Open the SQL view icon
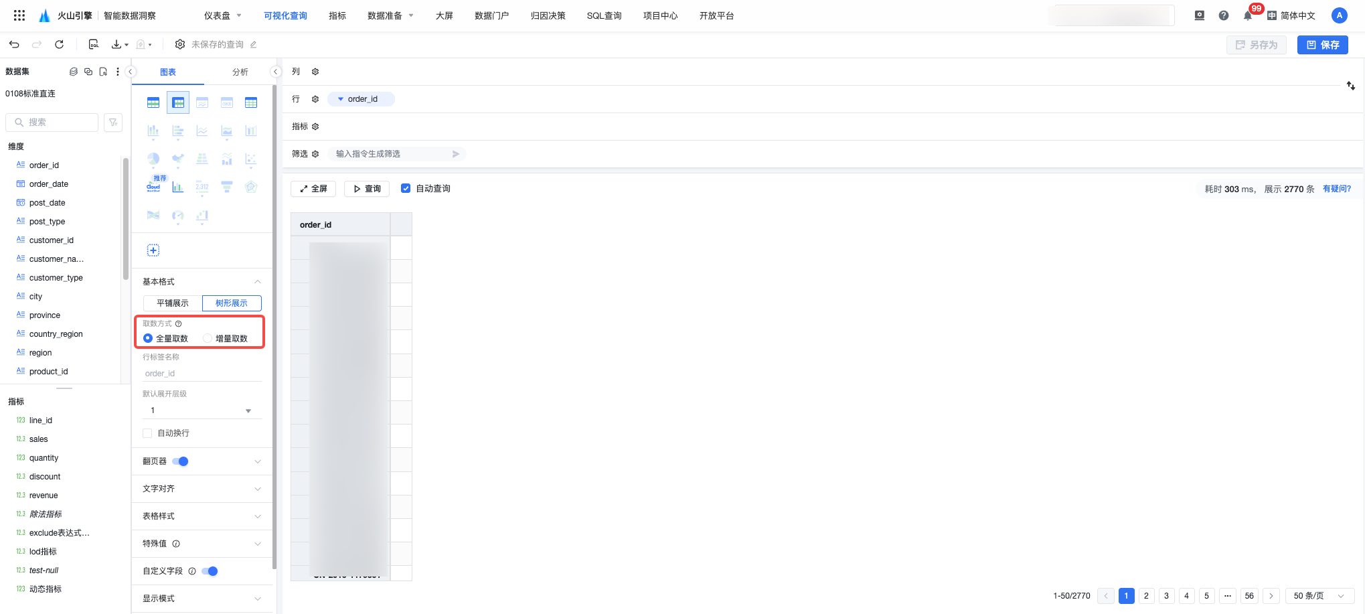Image resolution: width=1365 pixels, height=614 pixels. [94, 44]
